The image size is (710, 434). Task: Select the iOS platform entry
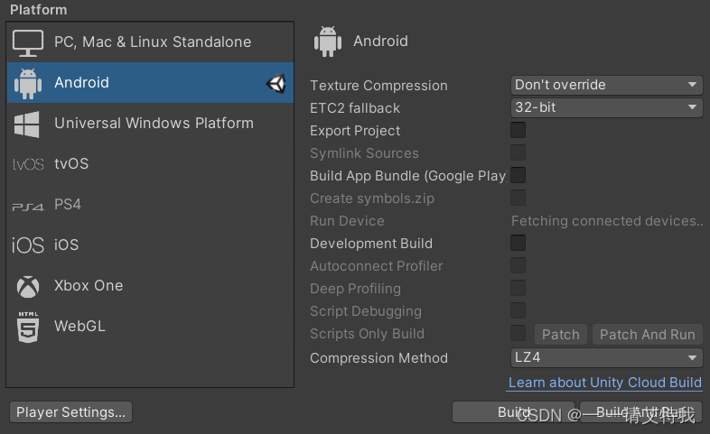pos(66,245)
